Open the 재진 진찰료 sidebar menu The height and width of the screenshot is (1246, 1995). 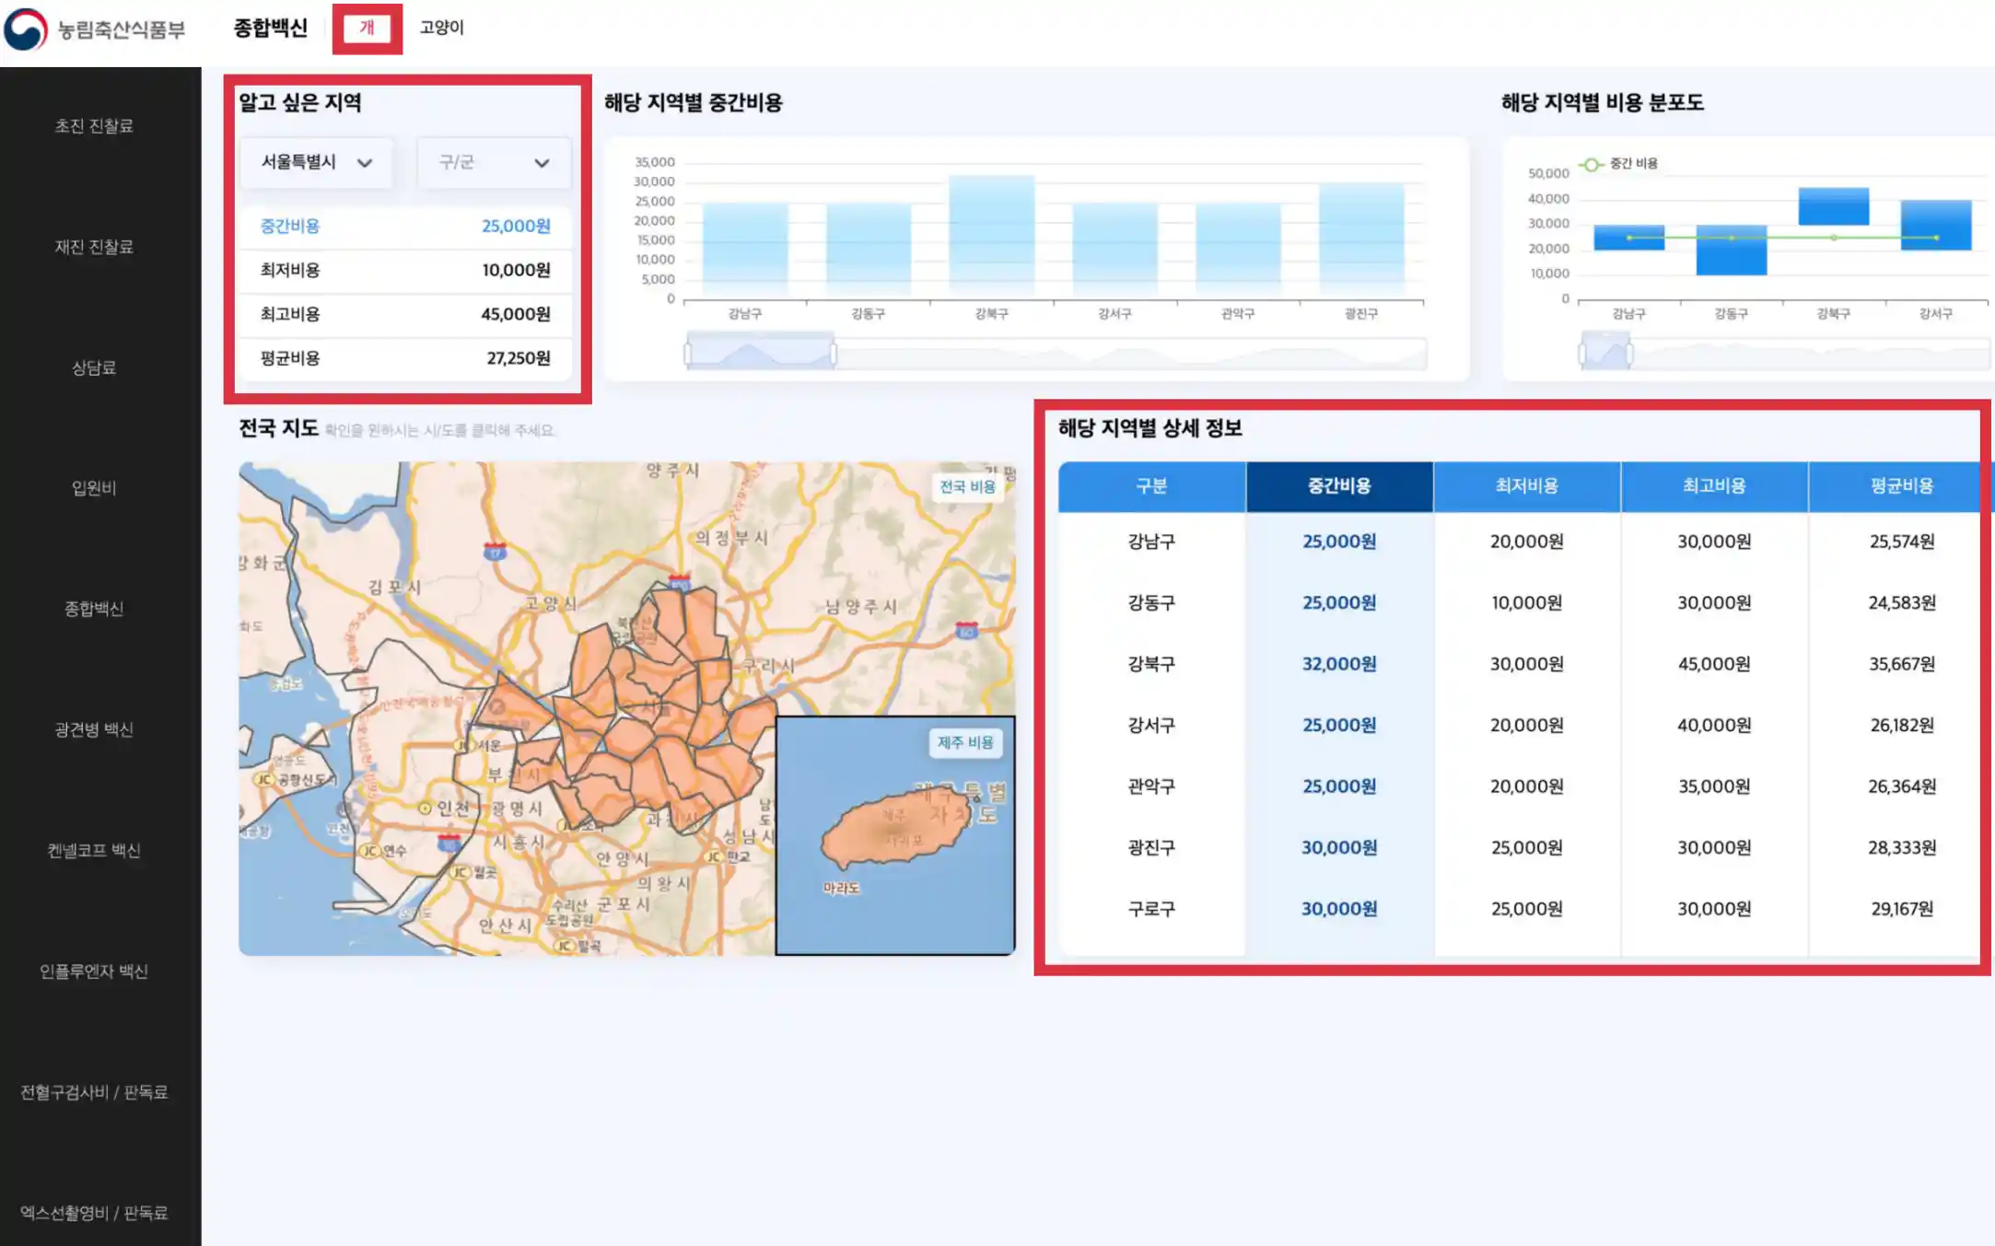(x=94, y=247)
